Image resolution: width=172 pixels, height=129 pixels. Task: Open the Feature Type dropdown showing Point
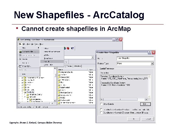tap(152, 63)
